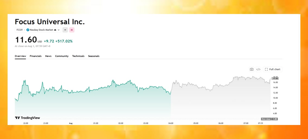Click the 03:00 time axis label
This screenshot has height=139, width=308.
[146, 123]
